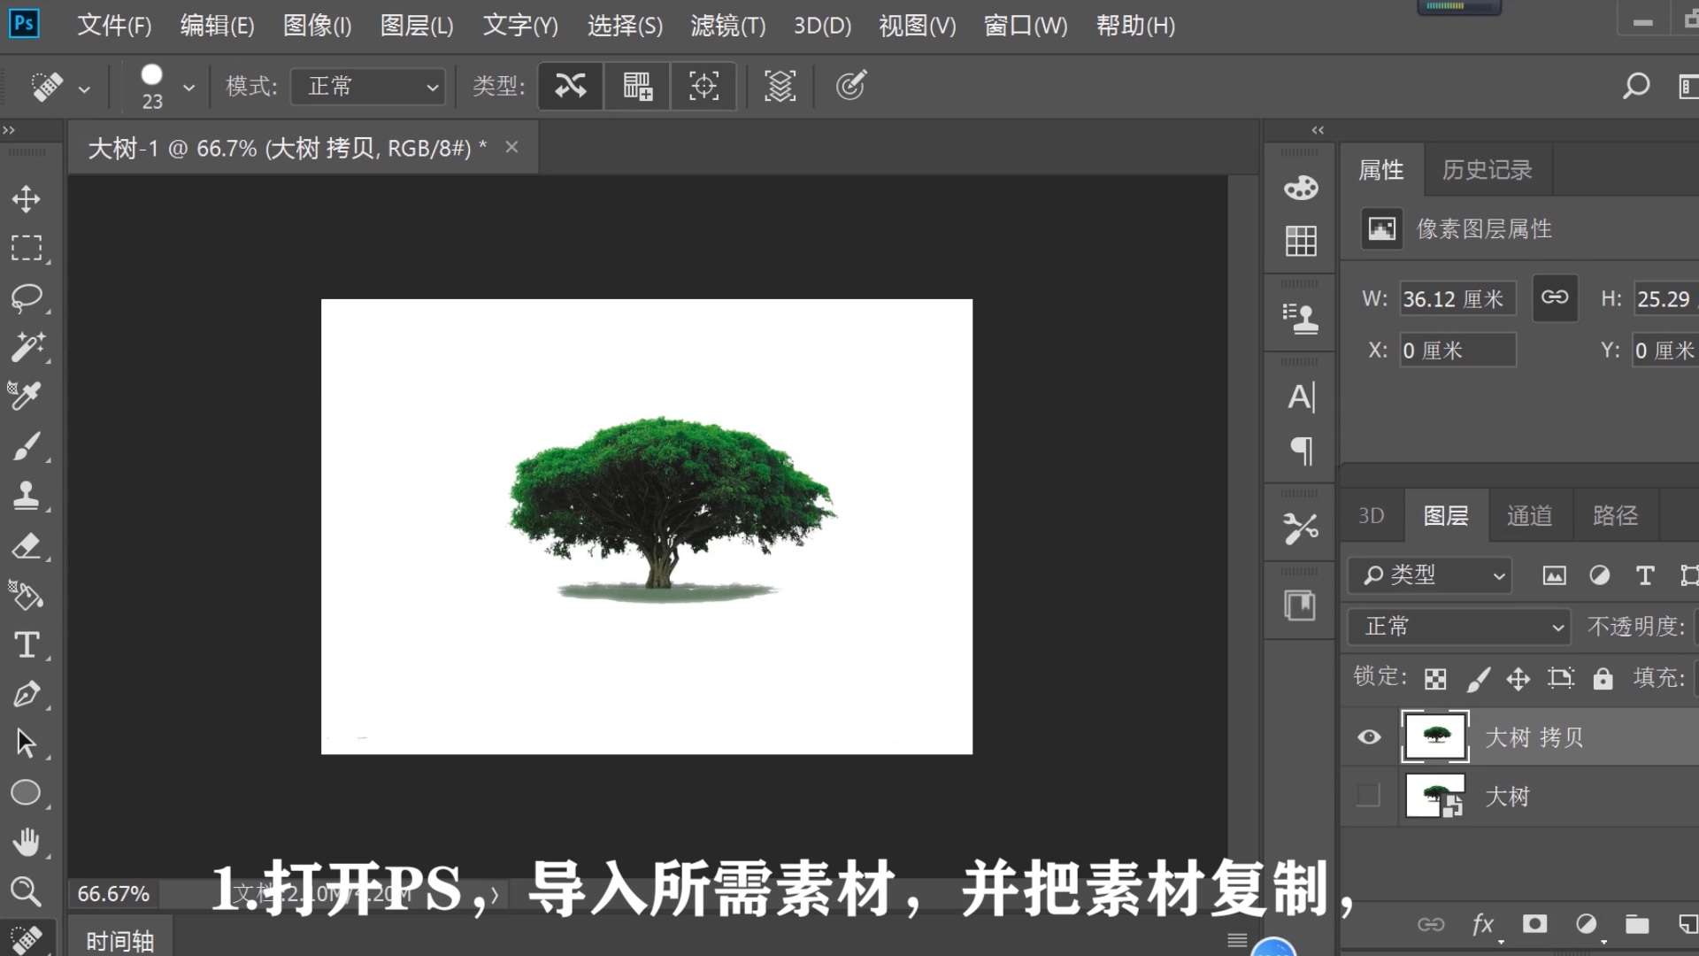
Task: Toggle pressure for size button
Action: pyautogui.click(x=850, y=86)
